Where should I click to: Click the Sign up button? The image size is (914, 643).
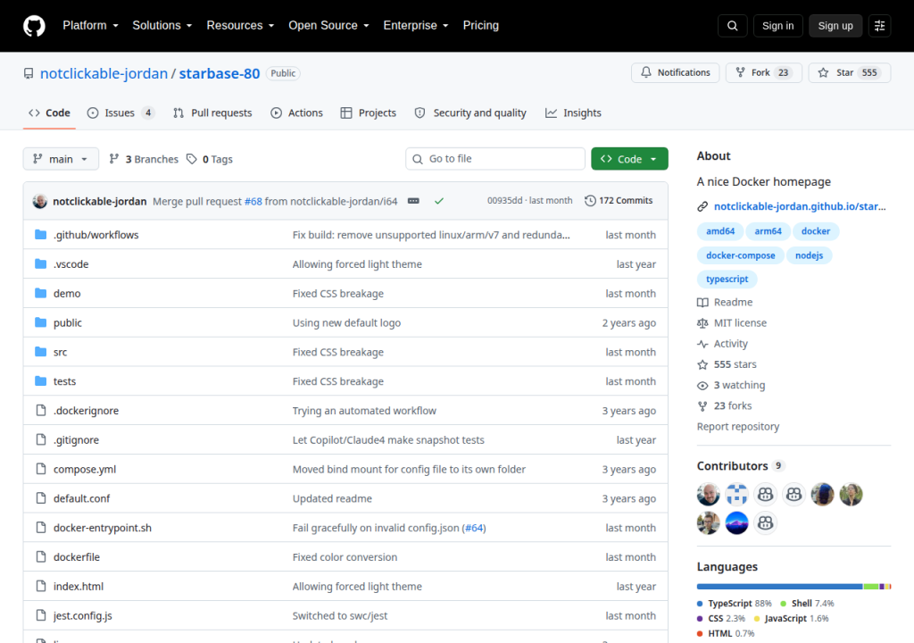click(x=835, y=26)
